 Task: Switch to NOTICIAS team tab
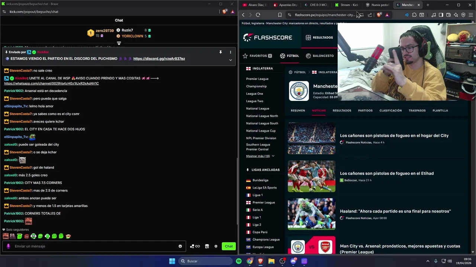coord(319,111)
